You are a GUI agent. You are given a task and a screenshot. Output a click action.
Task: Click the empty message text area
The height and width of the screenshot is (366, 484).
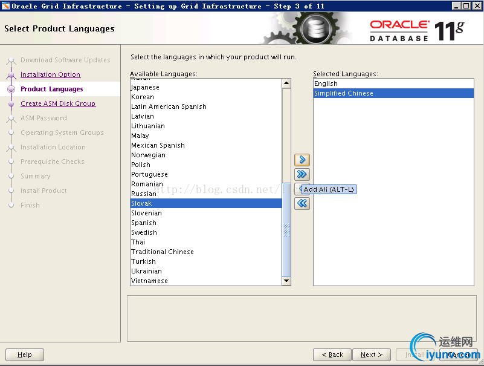302,318
